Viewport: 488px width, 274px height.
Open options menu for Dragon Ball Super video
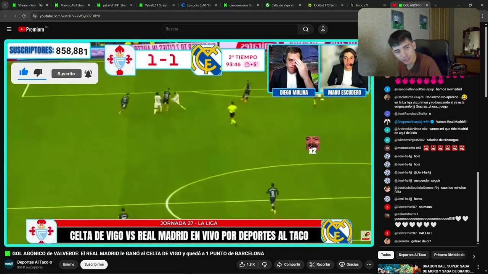tap(478, 267)
